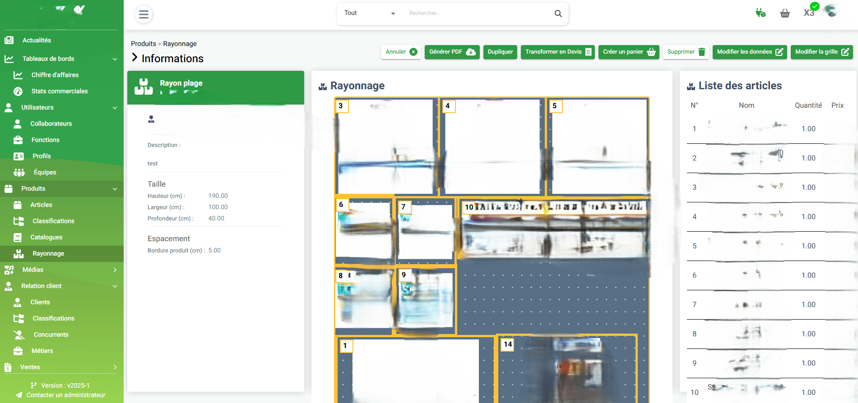Click the Catalogues book icon
The width and height of the screenshot is (858, 403).
click(x=18, y=237)
